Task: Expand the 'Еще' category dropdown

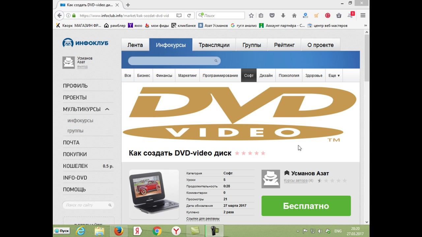Action: tap(334, 75)
